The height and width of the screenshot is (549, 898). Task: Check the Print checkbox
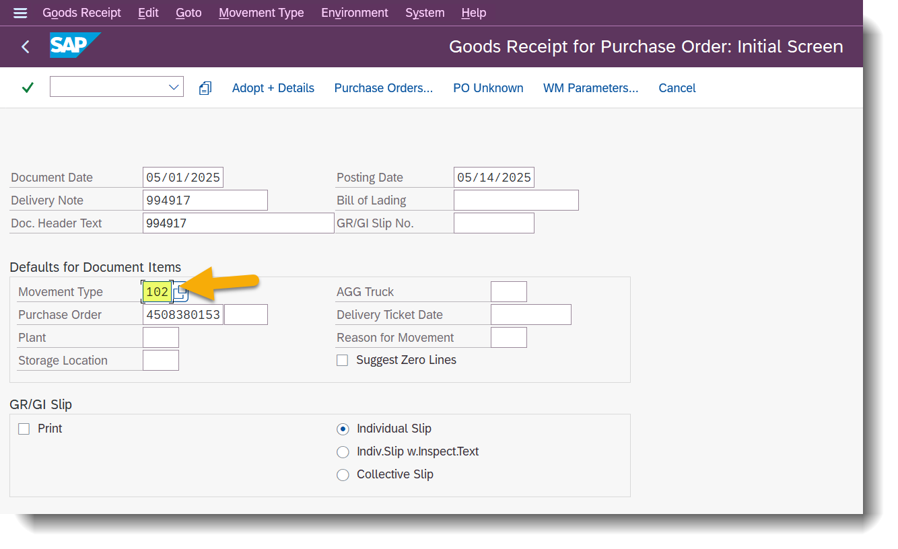pos(24,429)
